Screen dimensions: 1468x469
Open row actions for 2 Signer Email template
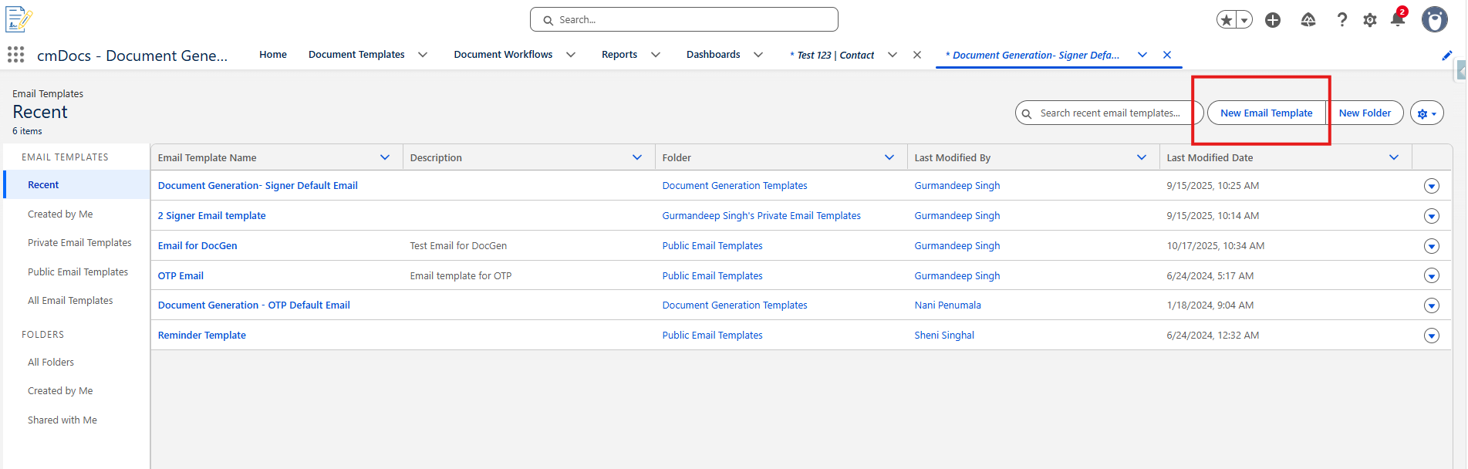tap(1432, 216)
